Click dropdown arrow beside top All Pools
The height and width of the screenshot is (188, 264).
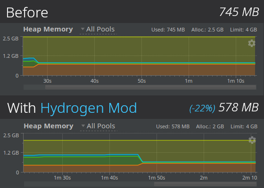[x=82, y=29]
